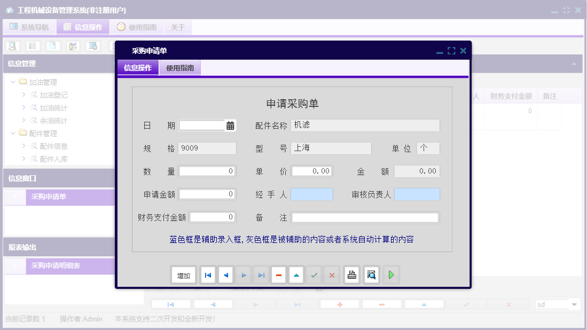Collapse the 加油管理 folder in the tree
Viewport: 587px width, 330px height.
pos(12,82)
